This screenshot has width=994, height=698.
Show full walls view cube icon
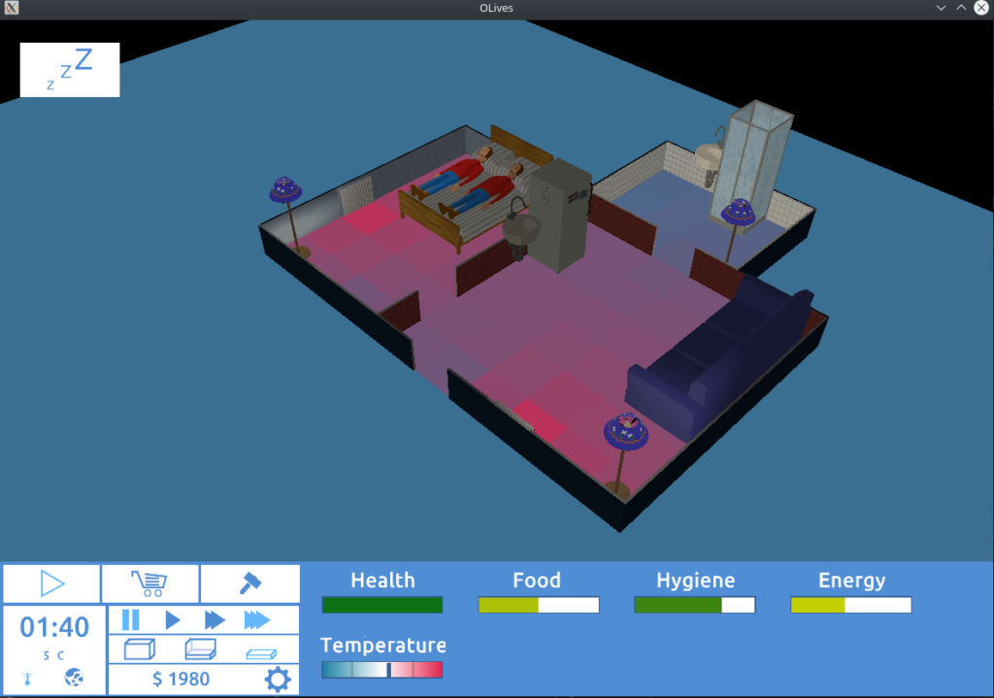140,649
